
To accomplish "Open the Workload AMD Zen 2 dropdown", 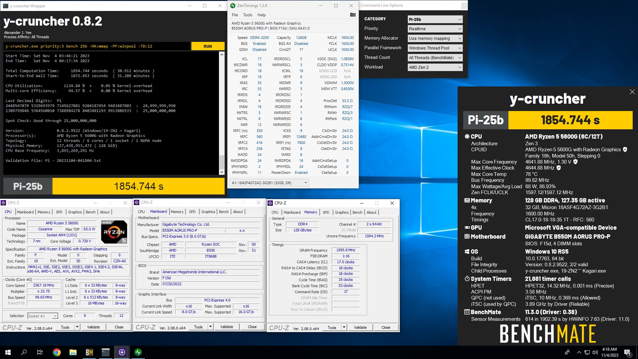I will [x=435, y=67].
